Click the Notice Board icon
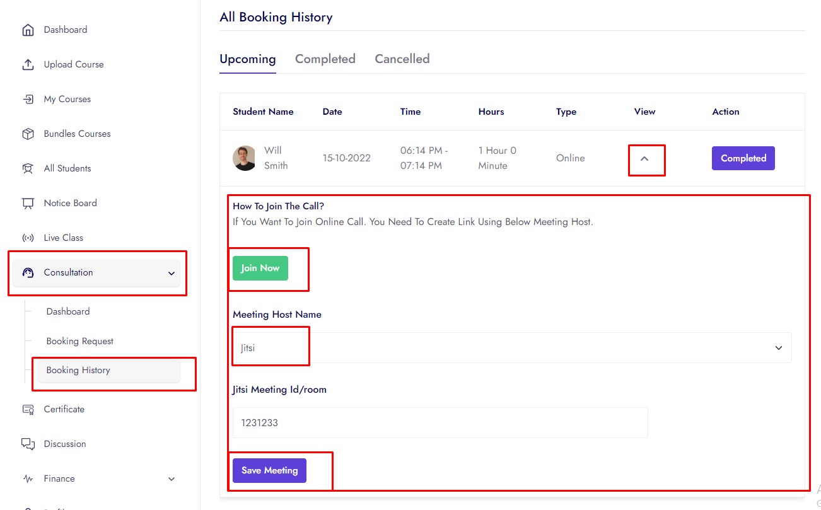The height and width of the screenshot is (510, 821). tap(28, 204)
